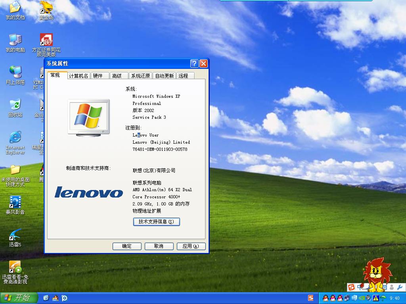Click the text "联想(北京)有限公司"
Image resolution: width=406 pixels, height=304 pixels.
tap(154, 170)
